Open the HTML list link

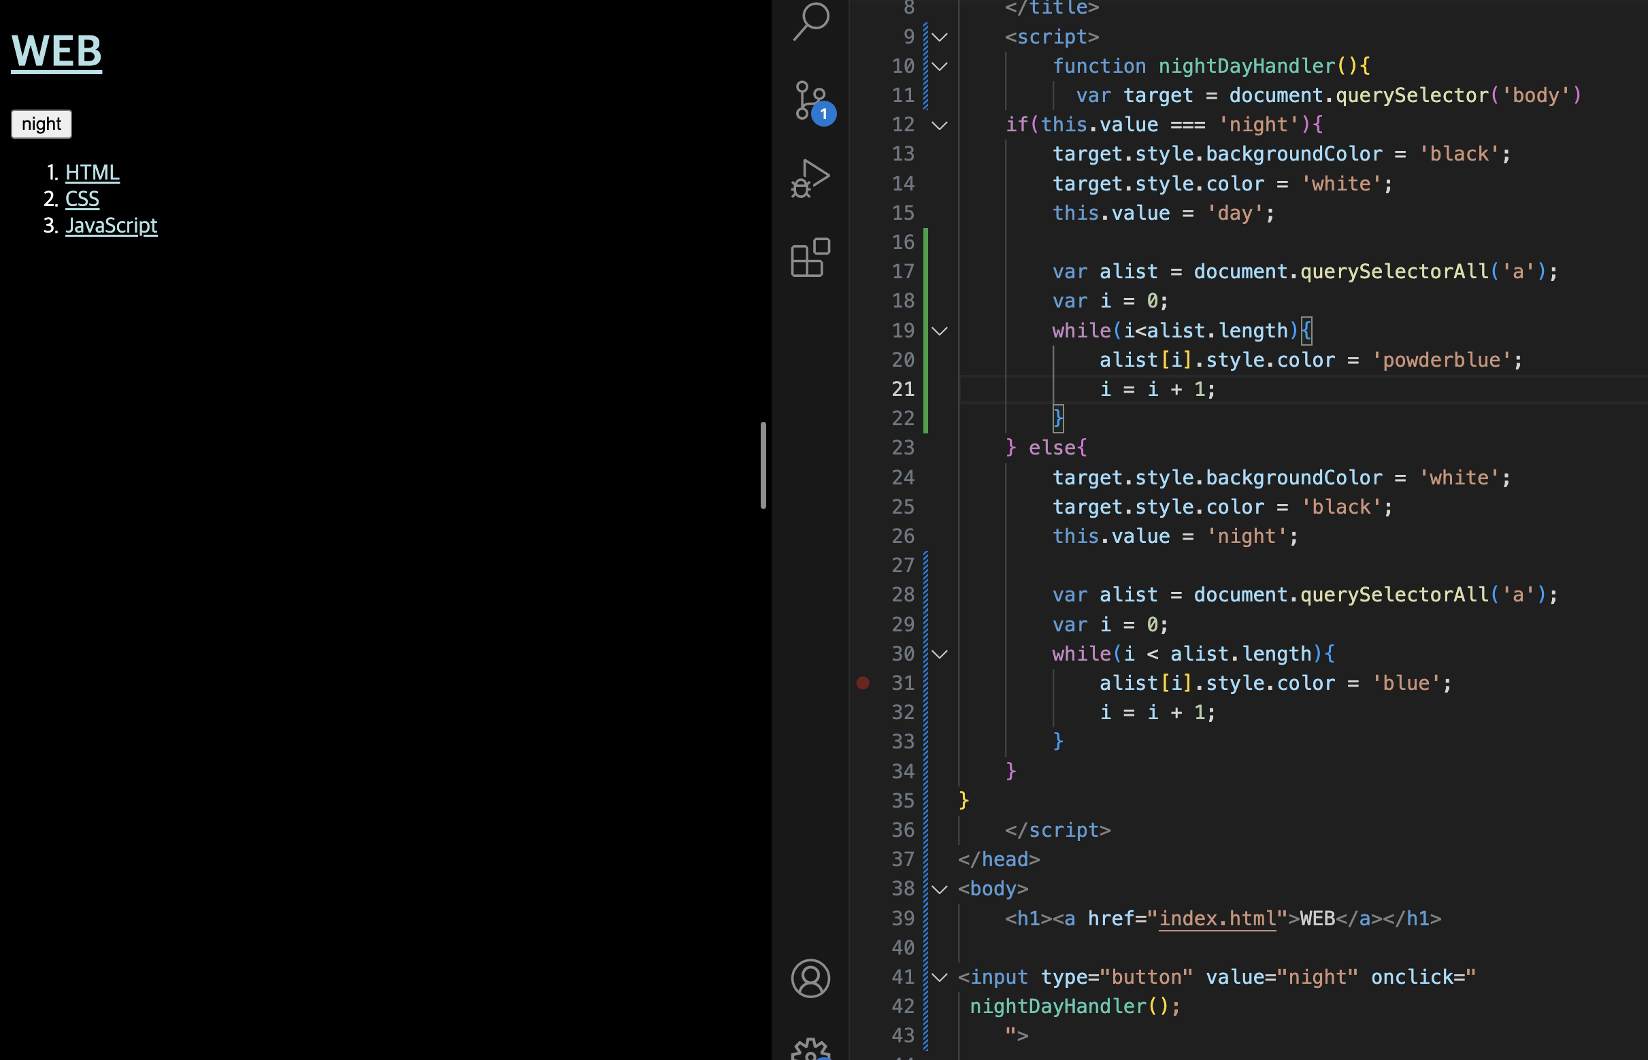93,172
